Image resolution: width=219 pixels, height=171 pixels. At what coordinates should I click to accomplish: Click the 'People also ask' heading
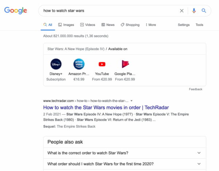tap(65, 142)
